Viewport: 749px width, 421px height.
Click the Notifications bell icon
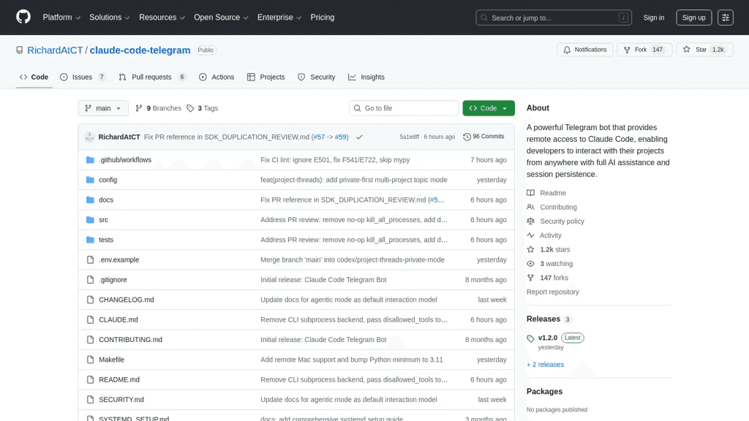point(567,50)
